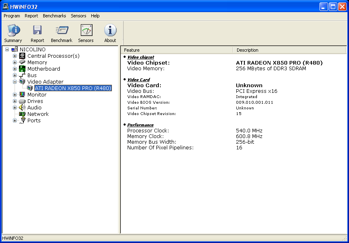Launch the Benchmark toolbar icon
Screen dimensions: 349x243
pyautogui.click(x=62, y=30)
